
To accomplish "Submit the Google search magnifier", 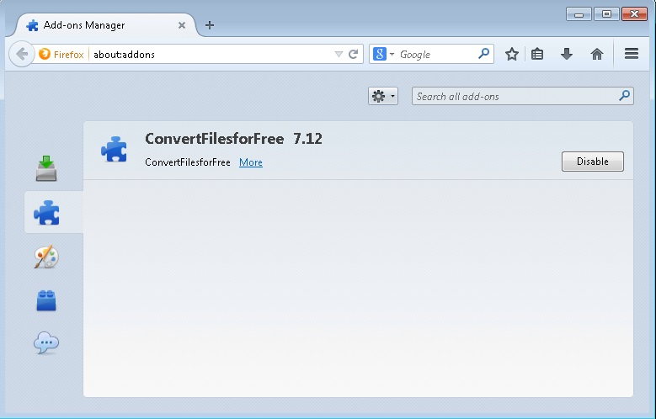I will tap(484, 54).
